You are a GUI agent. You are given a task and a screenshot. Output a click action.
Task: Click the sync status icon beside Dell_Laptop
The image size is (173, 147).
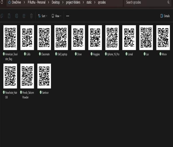pos(56,54)
